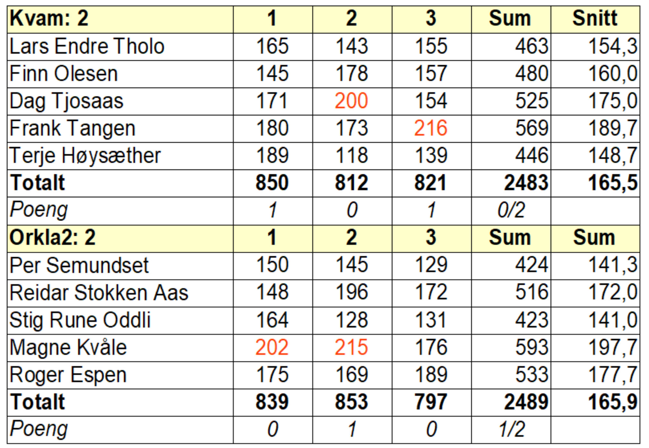This screenshot has width=649, height=448.
Task: Click Kvam's total sum 2483
Action: (x=526, y=183)
